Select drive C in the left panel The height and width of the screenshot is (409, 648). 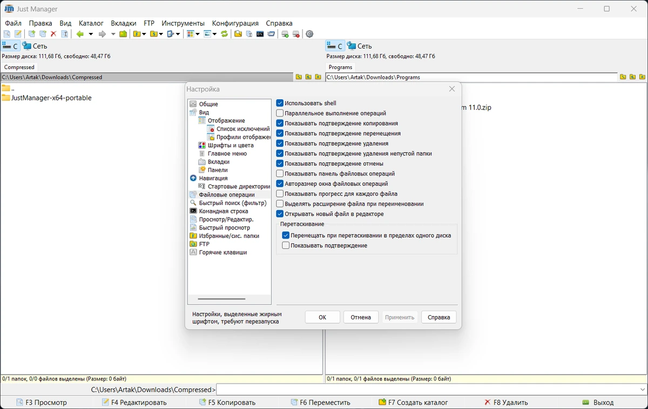pyautogui.click(x=10, y=46)
